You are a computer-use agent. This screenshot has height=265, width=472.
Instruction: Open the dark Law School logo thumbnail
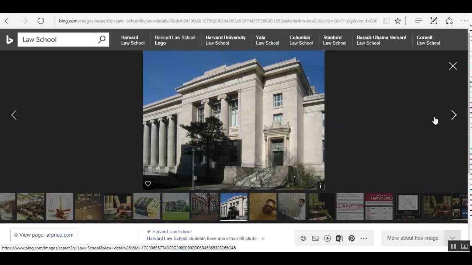click(408, 206)
